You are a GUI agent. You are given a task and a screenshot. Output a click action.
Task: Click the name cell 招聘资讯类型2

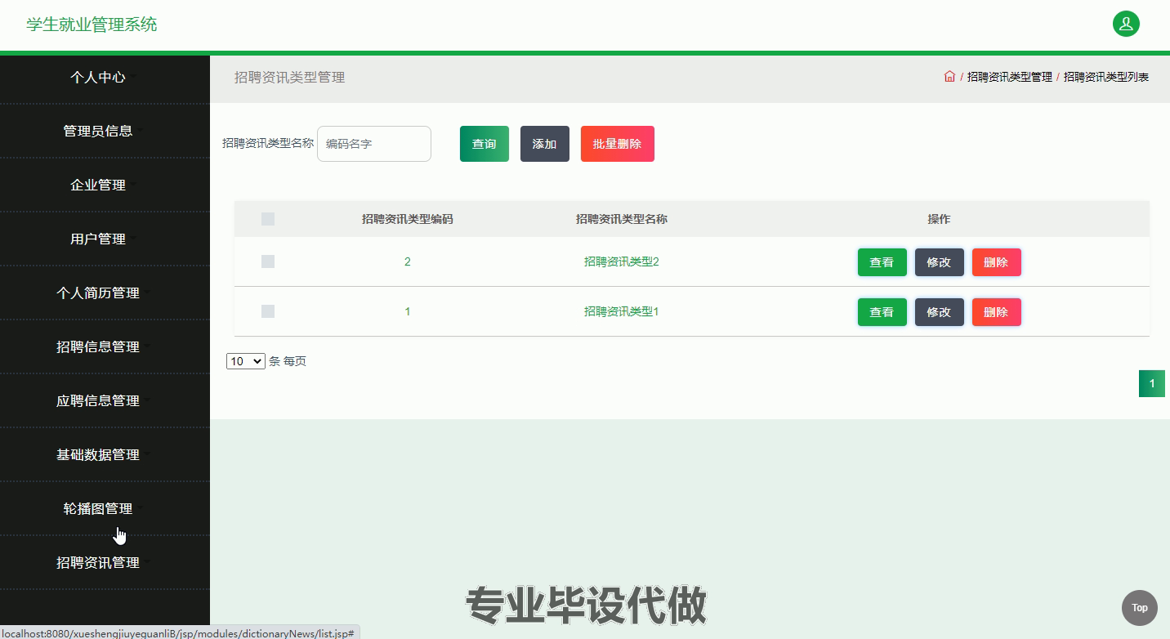(622, 261)
